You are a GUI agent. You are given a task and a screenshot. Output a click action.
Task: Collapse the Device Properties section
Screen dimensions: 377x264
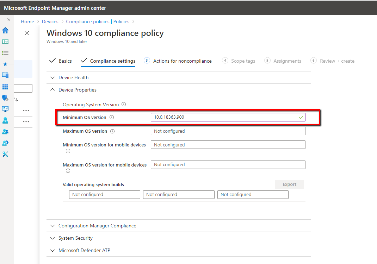(x=178, y=90)
